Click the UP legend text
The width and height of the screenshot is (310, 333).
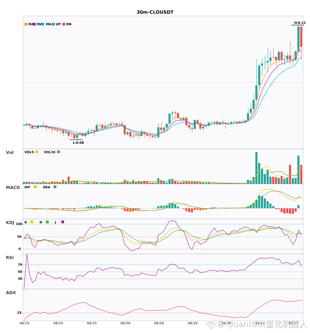pos(58,24)
